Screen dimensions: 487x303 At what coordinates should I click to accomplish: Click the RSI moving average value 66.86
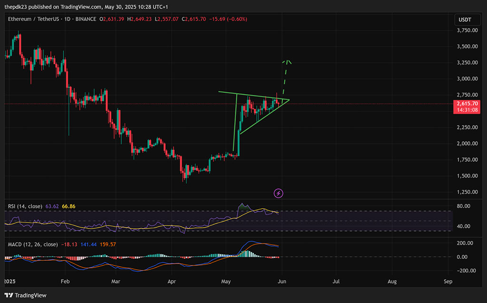coord(68,206)
